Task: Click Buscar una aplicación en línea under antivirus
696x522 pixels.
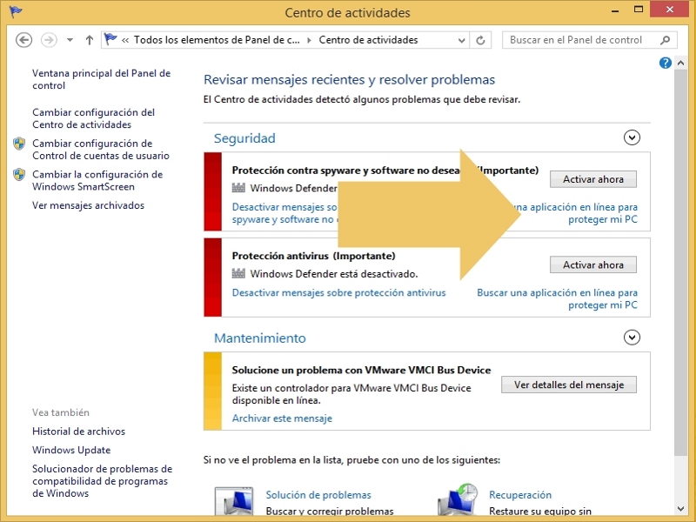Action: click(x=557, y=298)
